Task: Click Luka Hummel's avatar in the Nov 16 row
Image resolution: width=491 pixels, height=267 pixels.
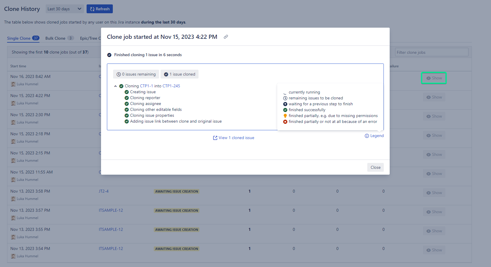Action: click(x=13, y=84)
